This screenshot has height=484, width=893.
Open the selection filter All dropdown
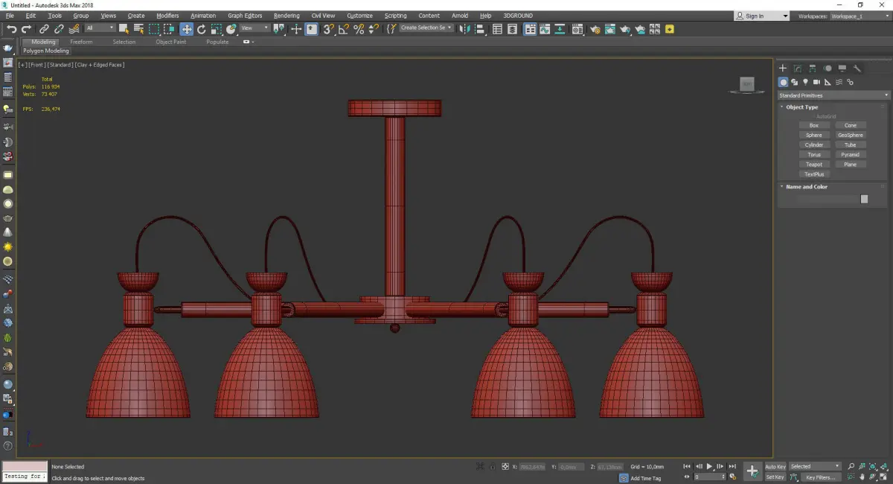click(100, 28)
